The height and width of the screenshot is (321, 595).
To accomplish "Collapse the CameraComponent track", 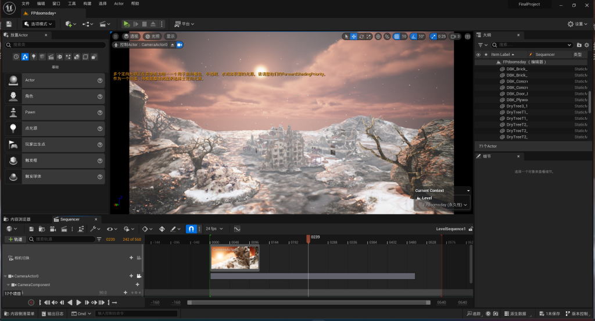I will pos(8,285).
